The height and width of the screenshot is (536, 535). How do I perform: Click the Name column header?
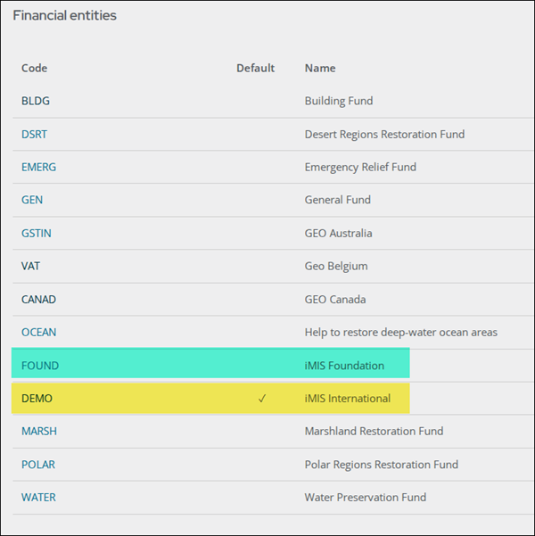[x=320, y=68]
